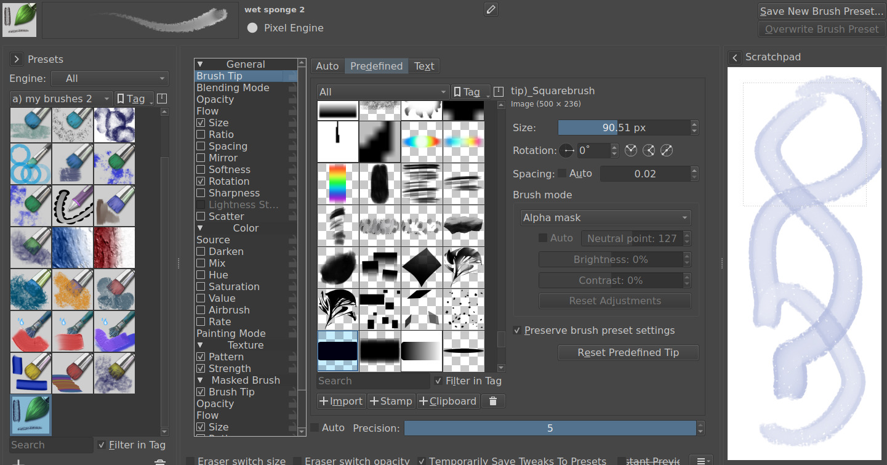
Task: Collapse the Presets panel arrow button
Action: point(17,59)
